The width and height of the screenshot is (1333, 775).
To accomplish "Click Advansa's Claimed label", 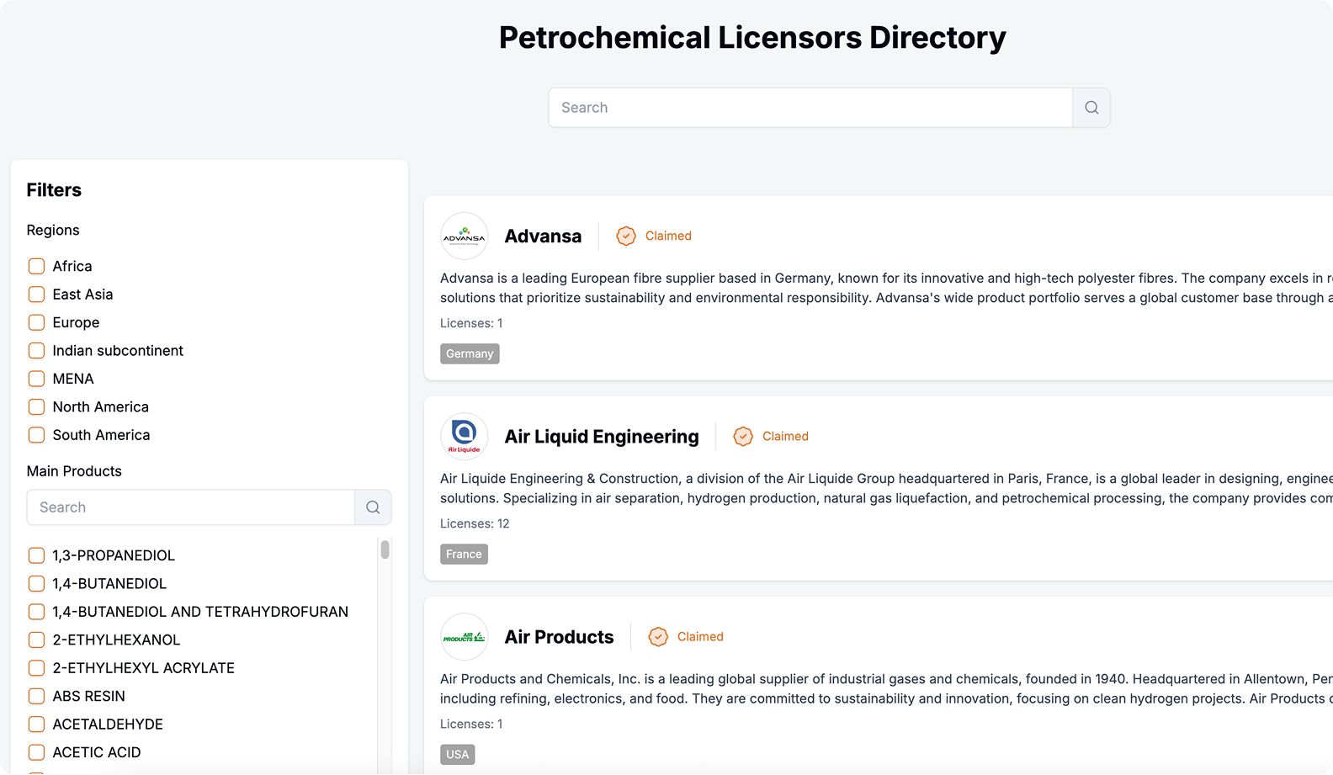I will 668,236.
